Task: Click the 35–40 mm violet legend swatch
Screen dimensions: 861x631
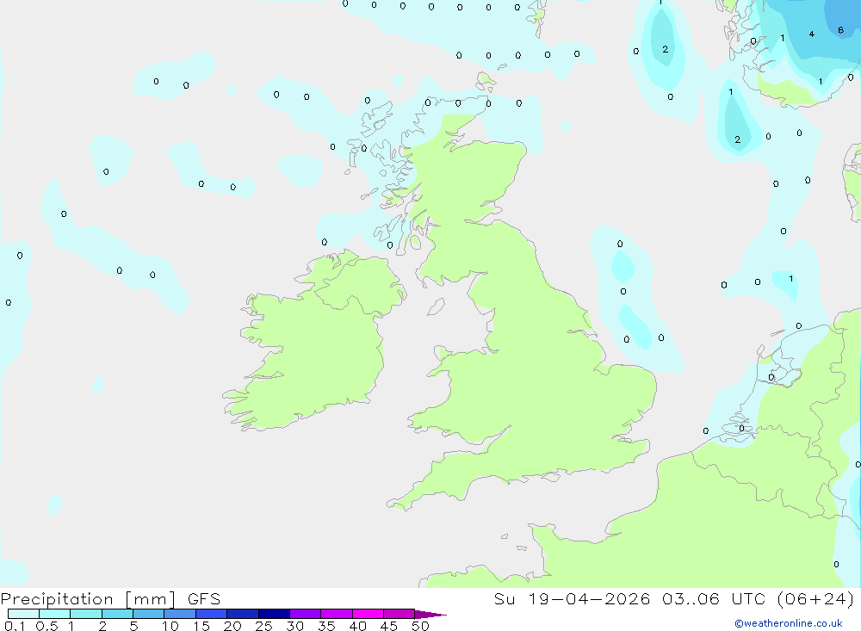Action: click(x=337, y=614)
